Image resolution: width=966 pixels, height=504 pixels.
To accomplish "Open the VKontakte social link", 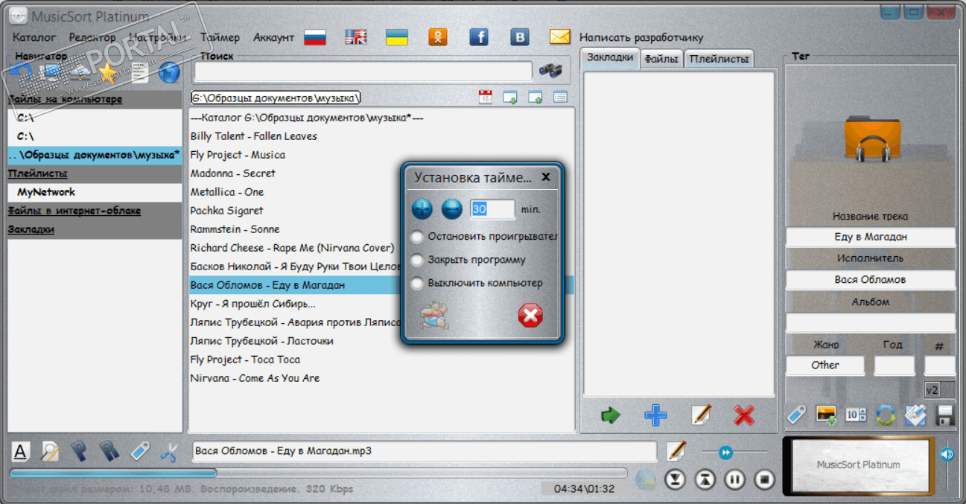I will click(x=520, y=37).
